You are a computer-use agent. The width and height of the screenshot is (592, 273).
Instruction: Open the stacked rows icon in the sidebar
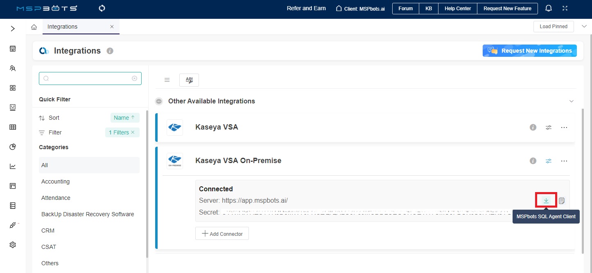[13, 206]
